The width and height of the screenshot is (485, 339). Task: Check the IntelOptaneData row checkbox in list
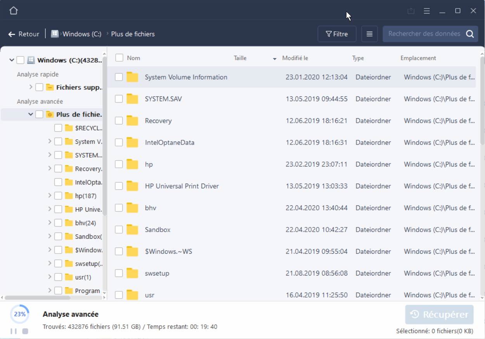click(x=119, y=143)
